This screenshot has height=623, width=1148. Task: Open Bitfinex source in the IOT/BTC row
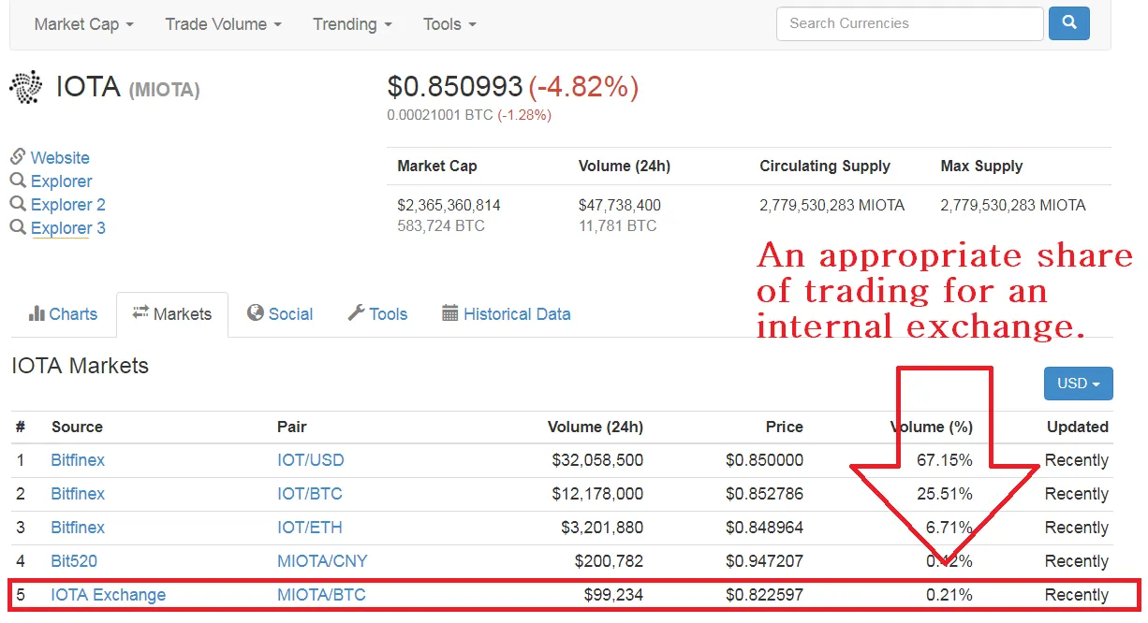pos(78,494)
